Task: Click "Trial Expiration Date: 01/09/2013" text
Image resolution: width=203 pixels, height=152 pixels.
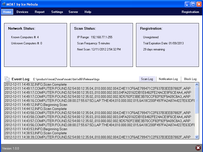Action: pyautogui.click(x=163, y=43)
